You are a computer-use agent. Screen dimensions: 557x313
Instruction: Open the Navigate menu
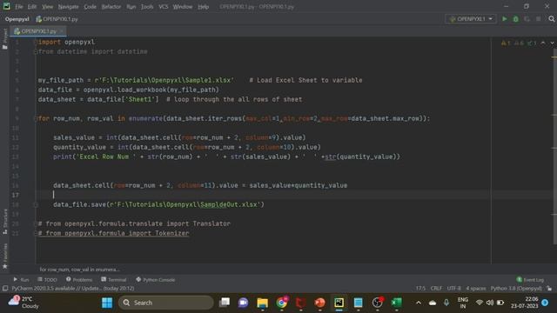[68, 7]
